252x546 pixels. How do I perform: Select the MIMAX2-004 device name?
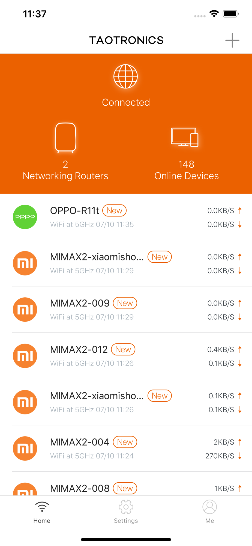[x=80, y=442]
